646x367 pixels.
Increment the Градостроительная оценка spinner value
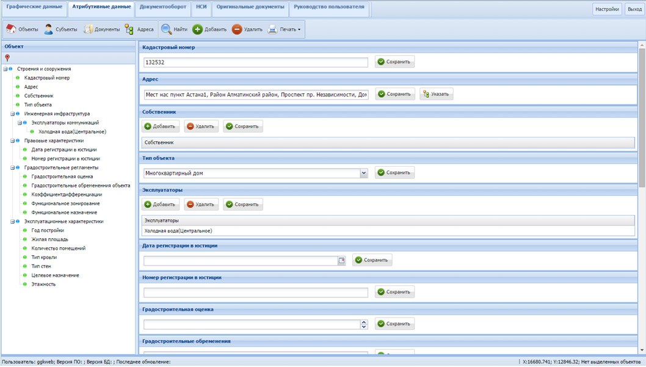364,322
